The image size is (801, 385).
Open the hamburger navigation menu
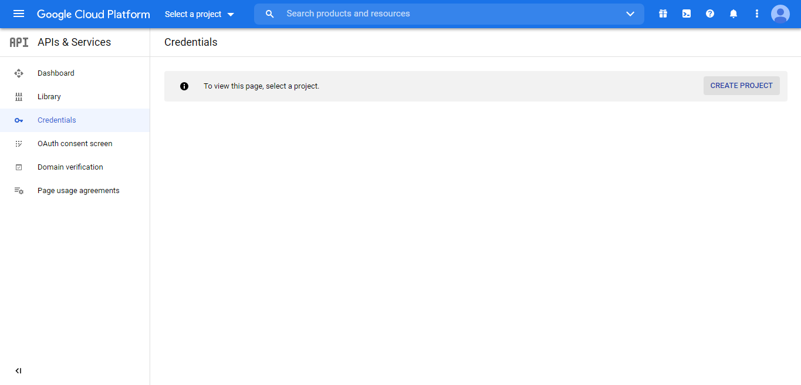(19, 14)
